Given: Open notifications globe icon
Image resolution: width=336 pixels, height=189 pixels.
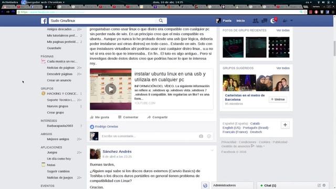Looking at the screenshot, I should [x=273, y=20].
